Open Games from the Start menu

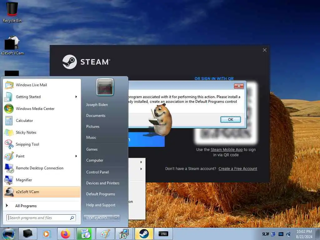[92, 149]
